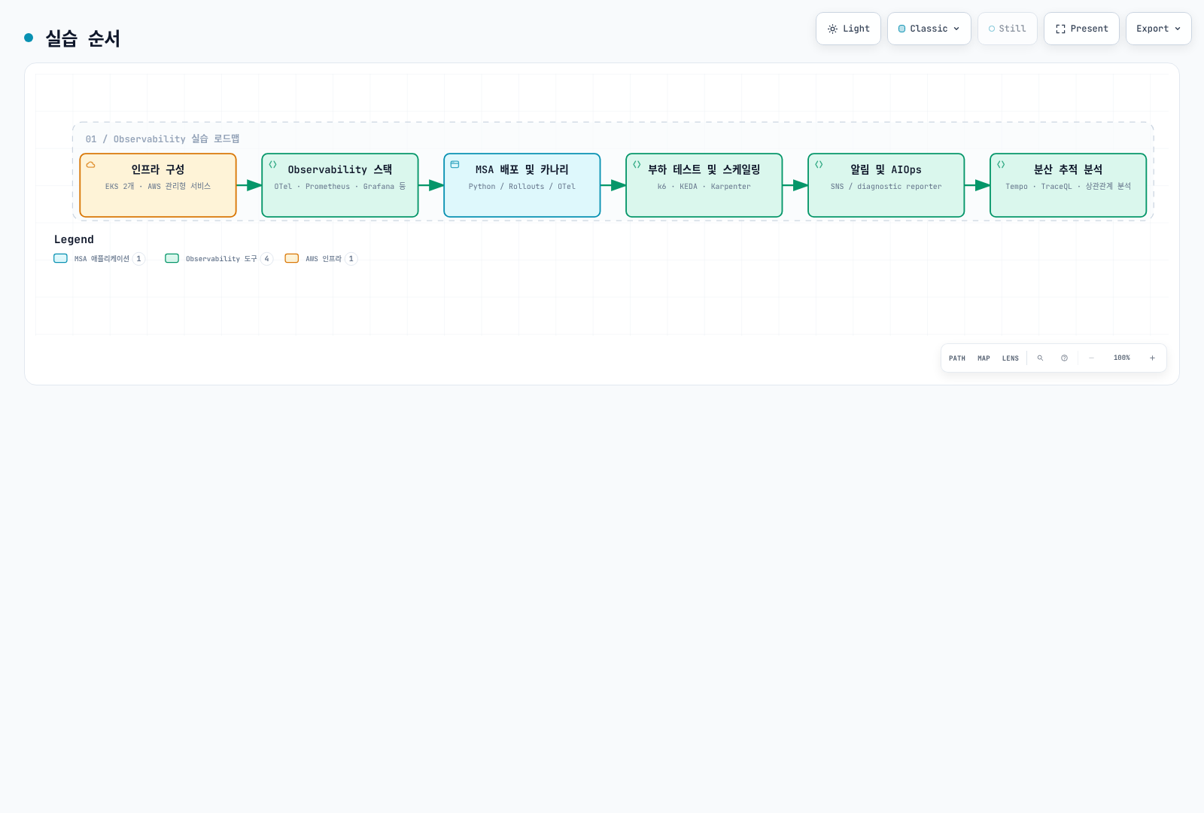Select the MSA 배포 및 카나리 node
The width and height of the screenshot is (1204, 813).
point(522,185)
